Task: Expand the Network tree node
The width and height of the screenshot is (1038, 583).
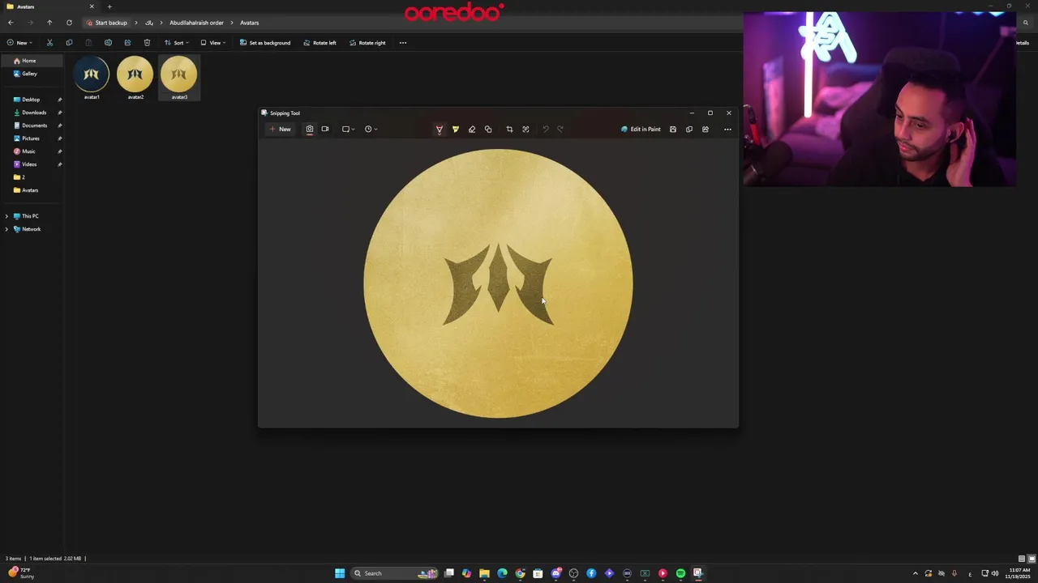Action: pos(6,229)
